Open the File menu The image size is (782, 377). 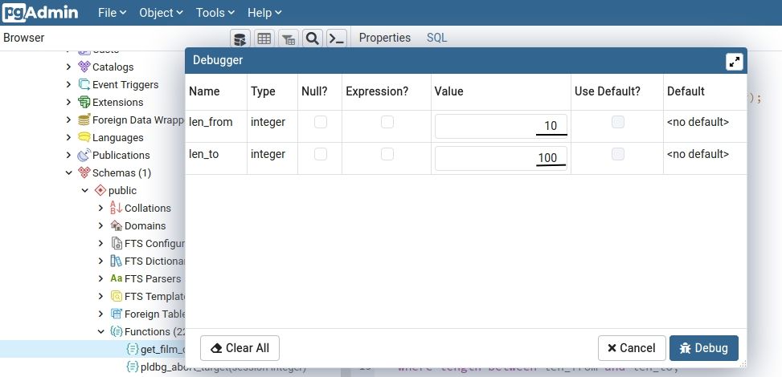pyautogui.click(x=112, y=13)
